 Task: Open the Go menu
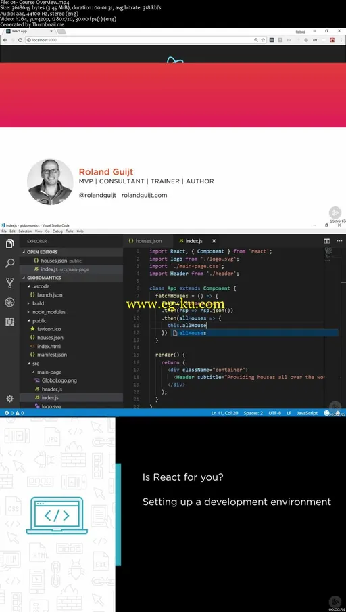click(47, 231)
